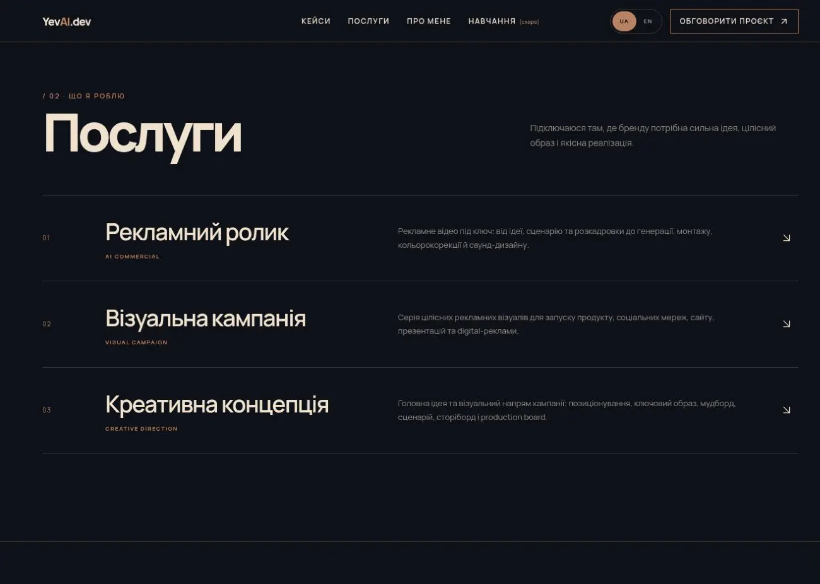
Task: Click the Головна ідея та візуальний напрям description
Action: click(566, 410)
